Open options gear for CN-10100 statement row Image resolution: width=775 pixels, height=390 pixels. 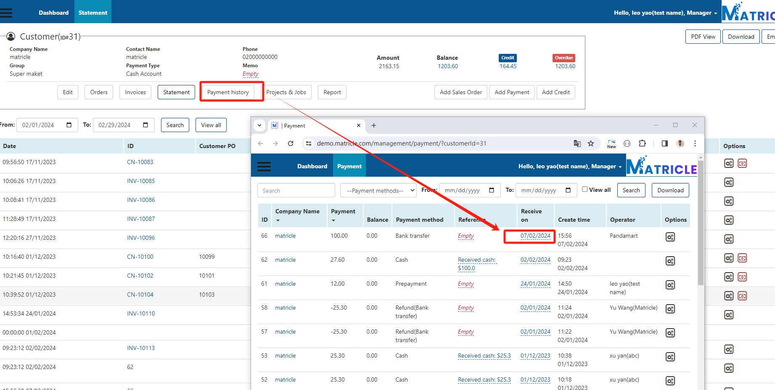[729, 258]
